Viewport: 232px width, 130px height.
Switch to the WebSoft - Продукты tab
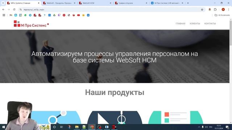coord(59,3)
